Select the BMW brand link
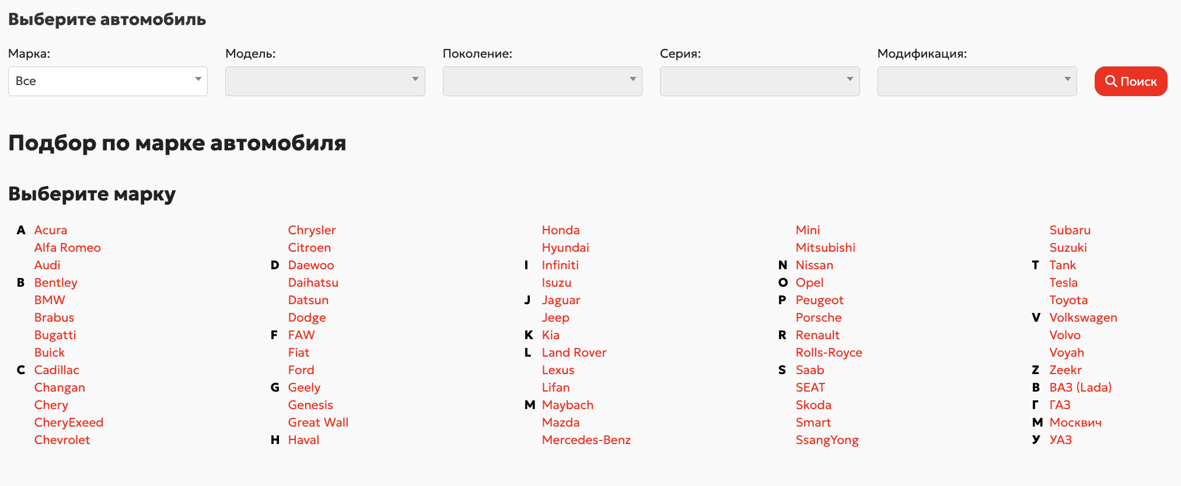This screenshot has height=486, width=1181. click(50, 300)
